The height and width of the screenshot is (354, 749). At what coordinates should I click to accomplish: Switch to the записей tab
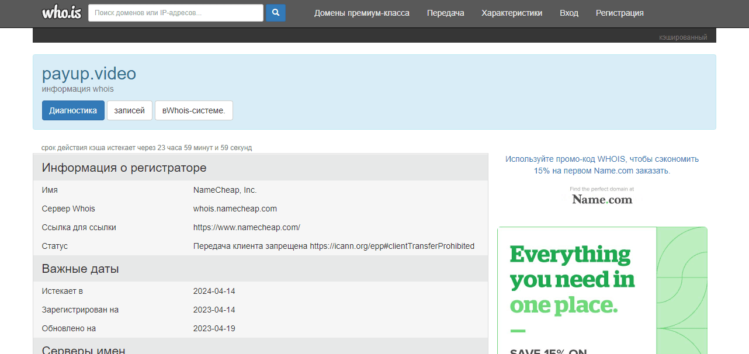coord(129,110)
